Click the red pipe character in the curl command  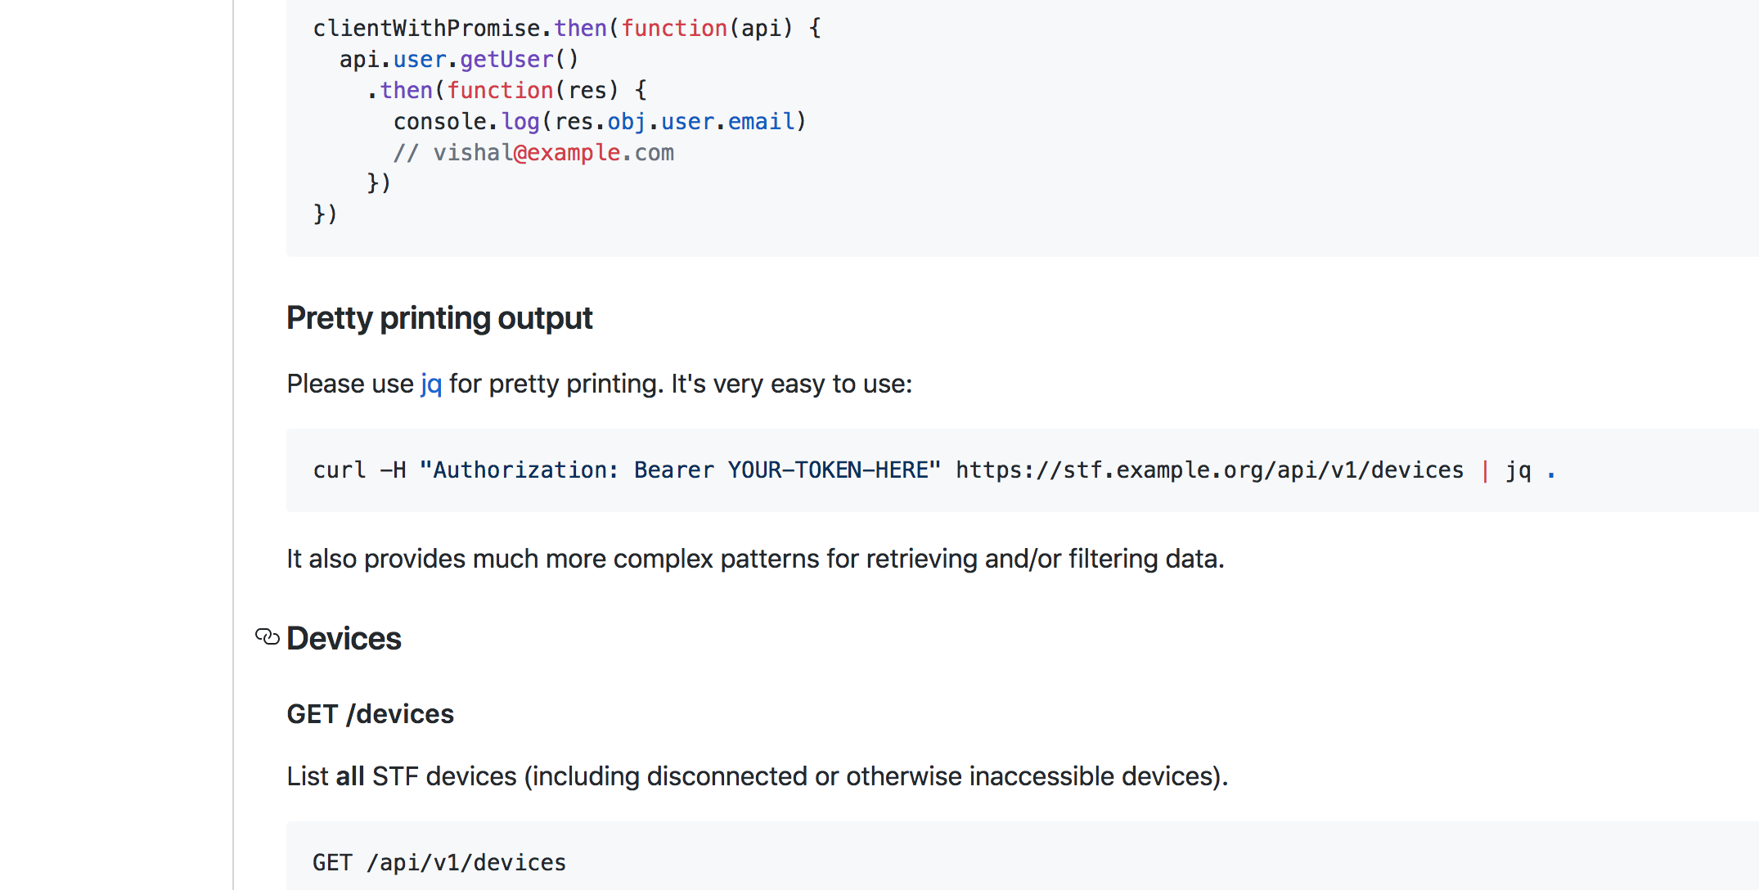(1485, 470)
